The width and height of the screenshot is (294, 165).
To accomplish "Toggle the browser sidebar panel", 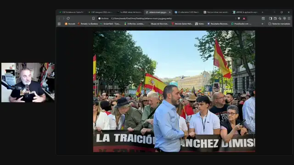I will click(x=271, y=18).
